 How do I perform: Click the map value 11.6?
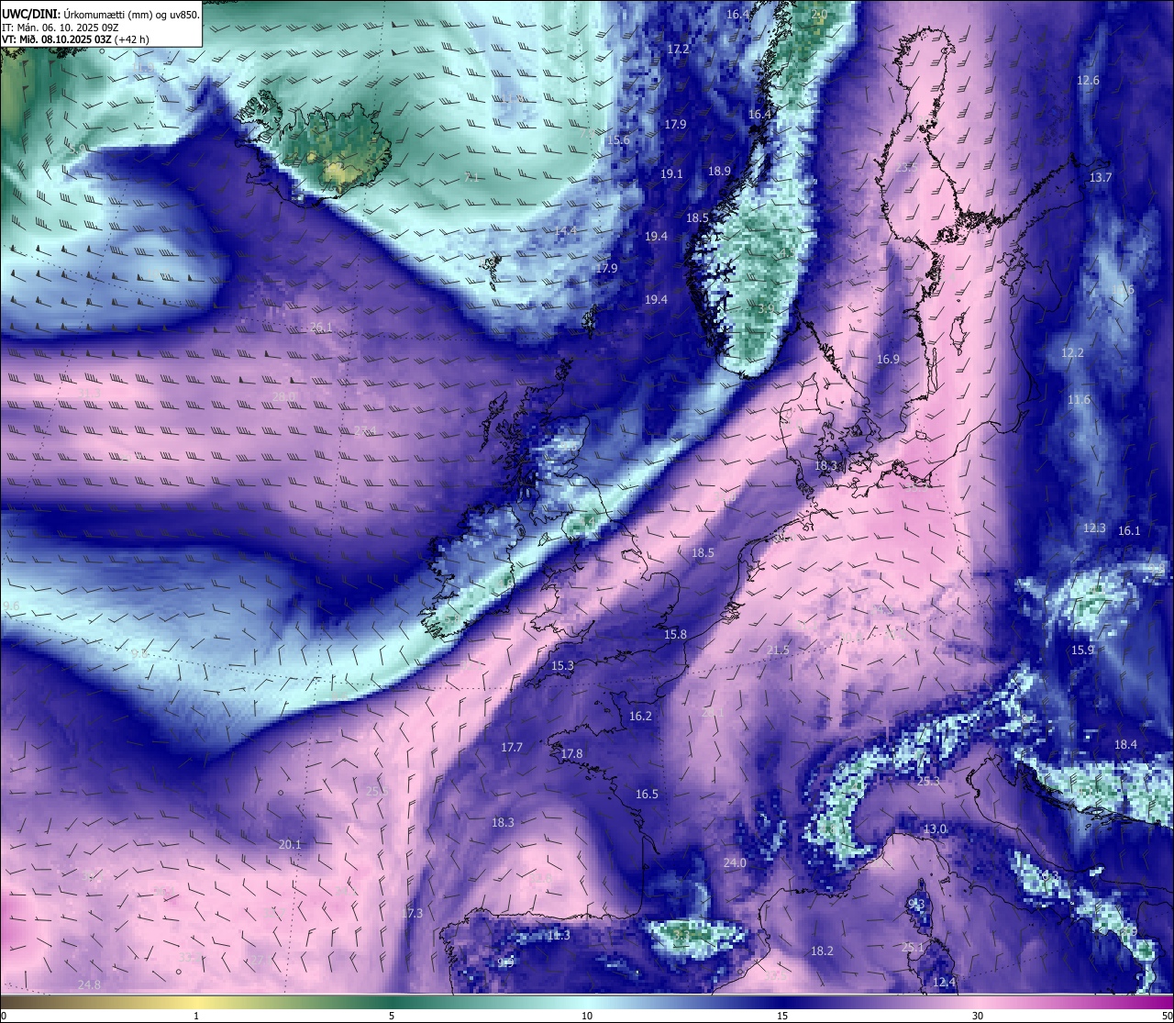(1079, 399)
